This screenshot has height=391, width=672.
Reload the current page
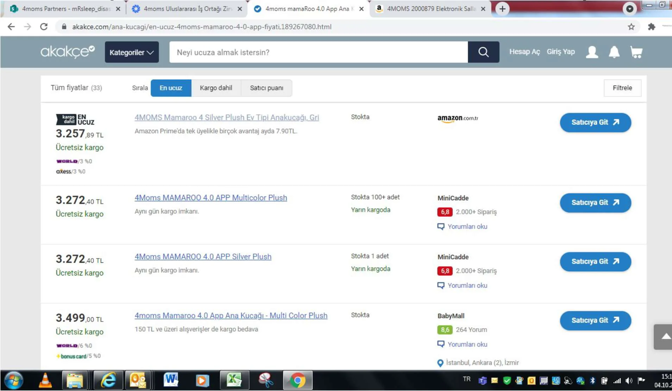(x=44, y=27)
